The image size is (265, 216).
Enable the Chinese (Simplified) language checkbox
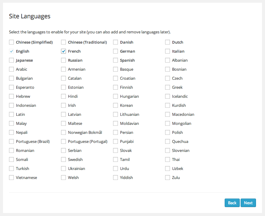tap(11, 42)
